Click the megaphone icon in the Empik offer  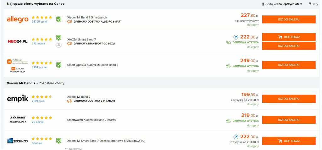(69, 101)
